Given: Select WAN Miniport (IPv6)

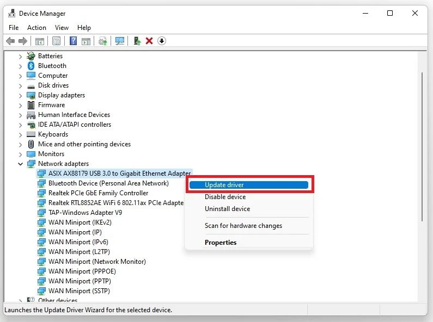Looking at the screenshot, I should pyautogui.click(x=78, y=242).
